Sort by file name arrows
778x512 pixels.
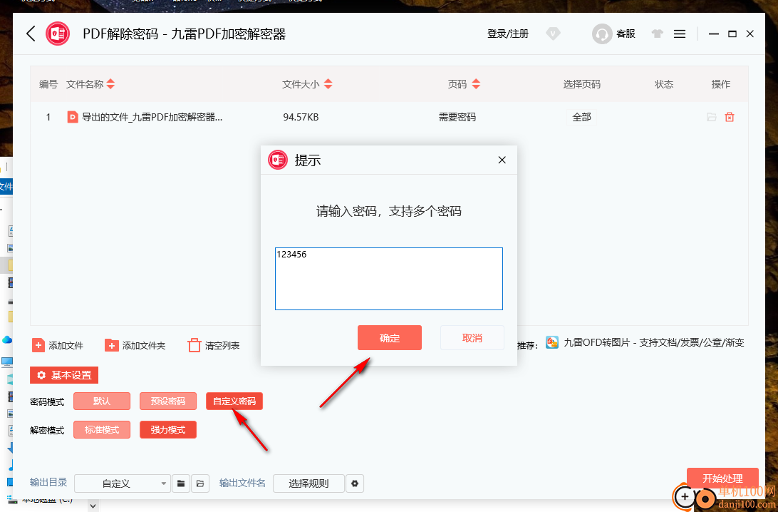tap(110, 84)
